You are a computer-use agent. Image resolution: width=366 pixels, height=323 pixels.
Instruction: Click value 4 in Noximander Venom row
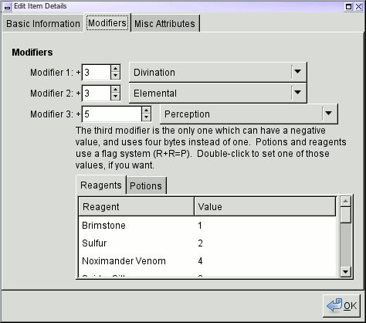pos(200,261)
